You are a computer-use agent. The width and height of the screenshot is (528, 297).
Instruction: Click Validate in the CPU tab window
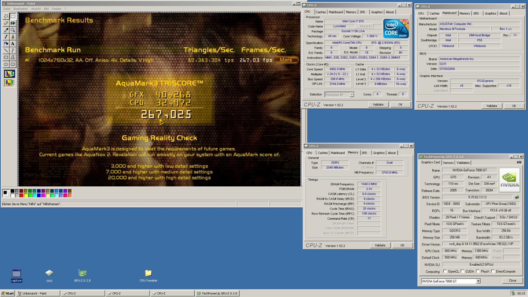pyautogui.click(x=378, y=104)
